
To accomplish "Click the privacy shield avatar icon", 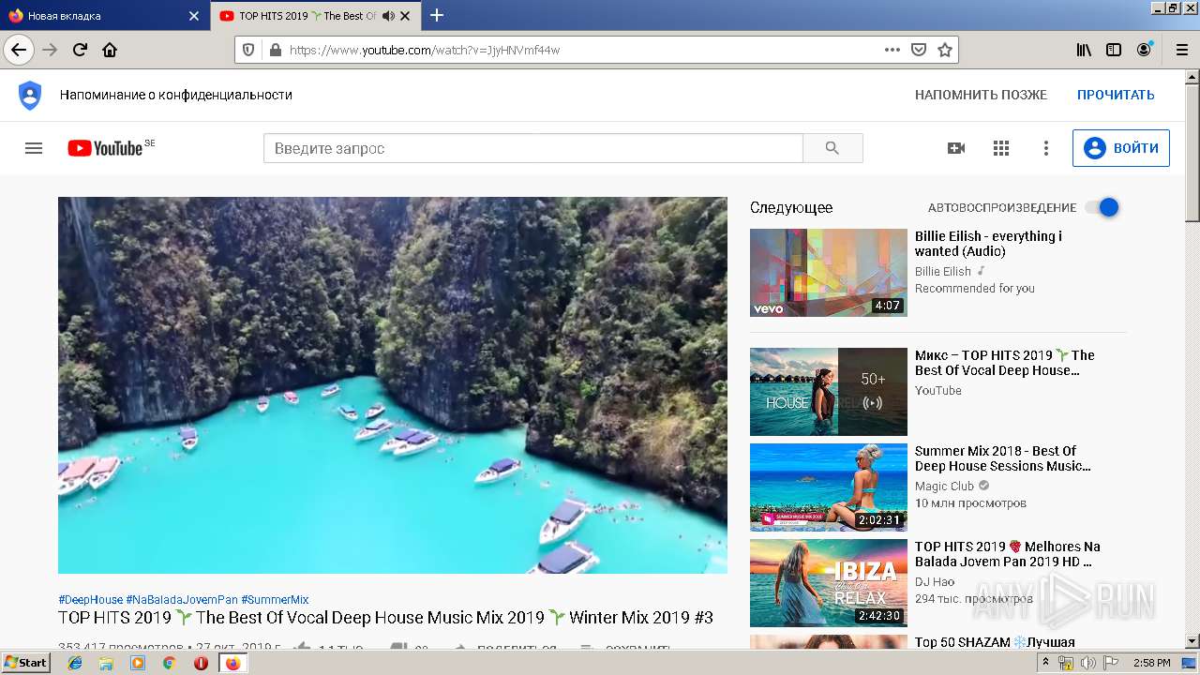I will (30, 95).
